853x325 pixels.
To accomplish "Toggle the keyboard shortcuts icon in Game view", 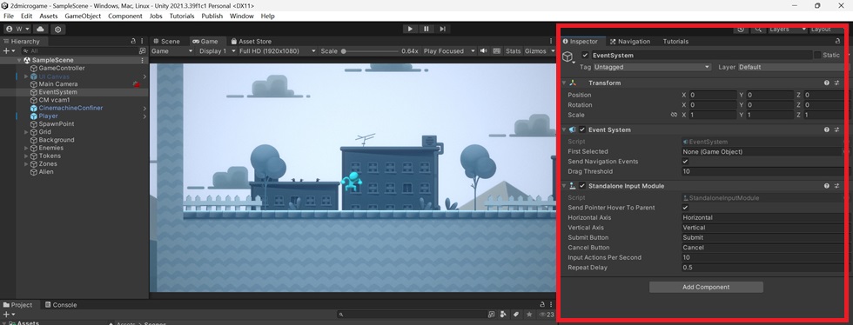I will 496,50.
